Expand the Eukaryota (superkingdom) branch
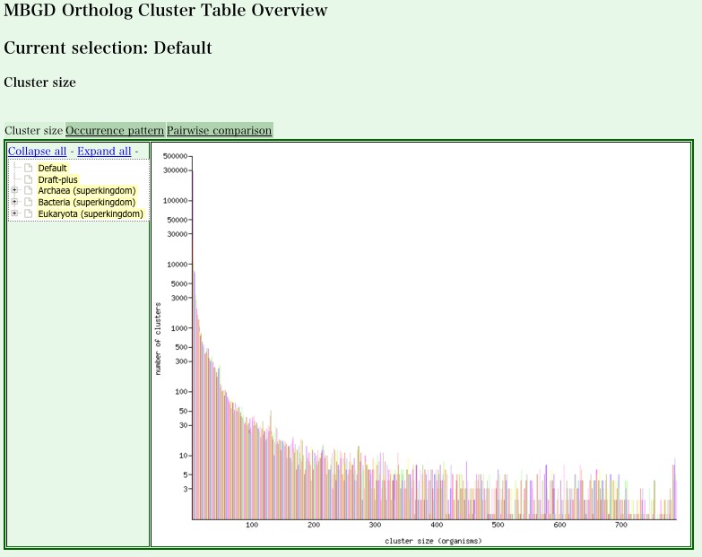The height and width of the screenshot is (557, 702). [14, 214]
